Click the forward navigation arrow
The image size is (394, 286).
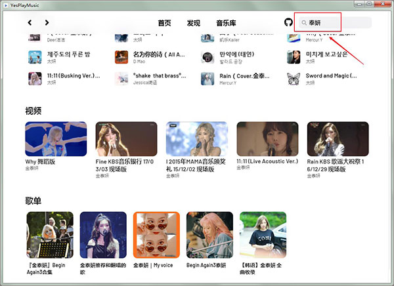[47, 22]
